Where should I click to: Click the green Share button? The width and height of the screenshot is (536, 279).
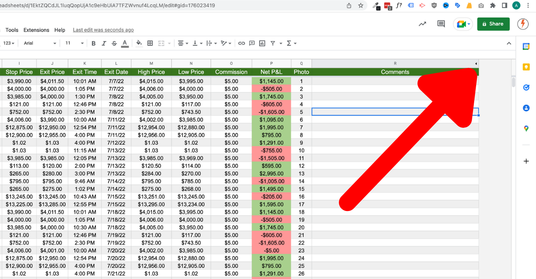point(493,24)
